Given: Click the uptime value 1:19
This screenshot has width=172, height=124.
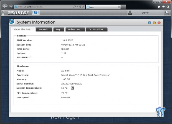Looking at the screenshot, I should coord(64,53).
